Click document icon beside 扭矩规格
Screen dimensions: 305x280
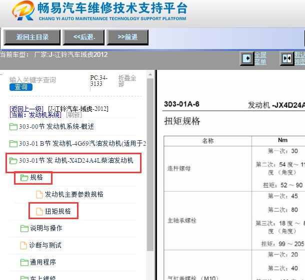coord(39,212)
